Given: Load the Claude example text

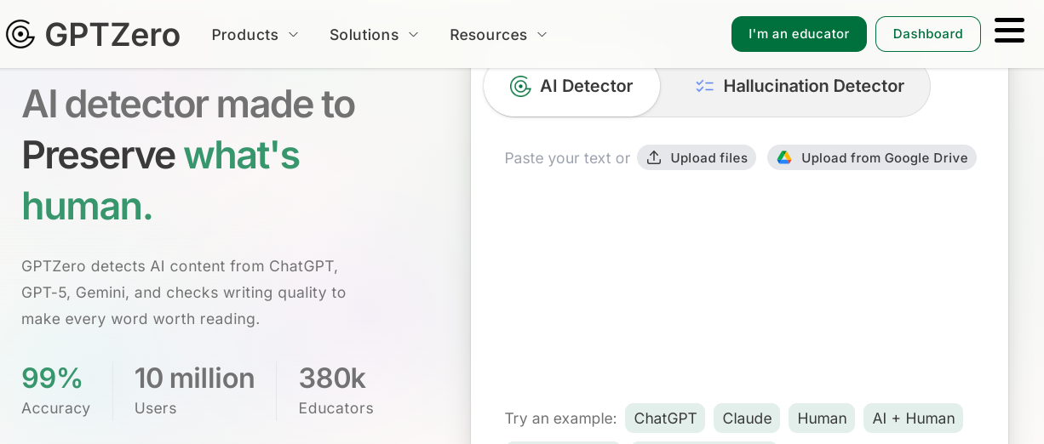Looking at the screenshot, I should click(x=747, y=418).
